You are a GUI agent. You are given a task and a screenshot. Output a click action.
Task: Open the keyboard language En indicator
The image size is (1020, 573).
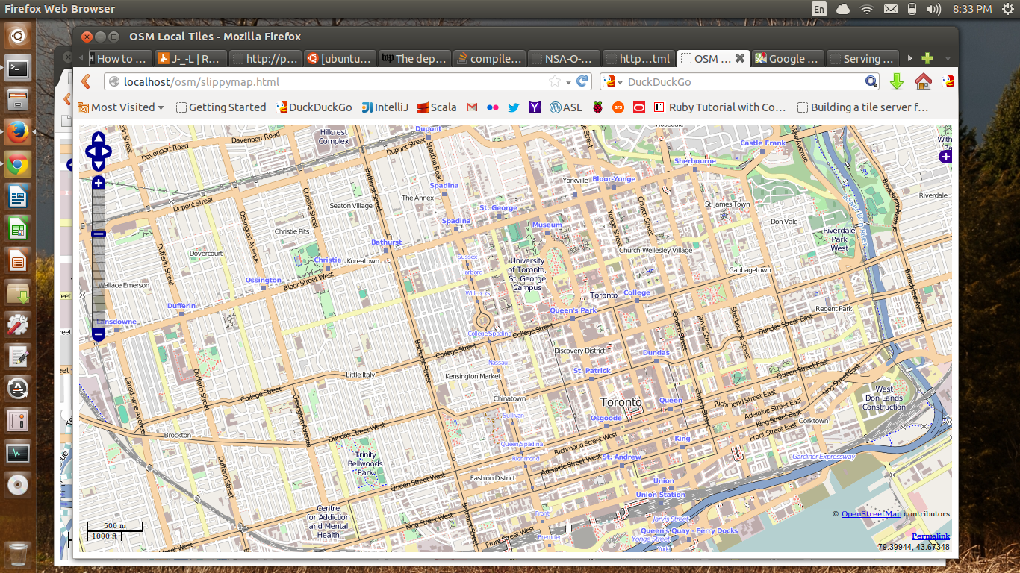point(819,9)
